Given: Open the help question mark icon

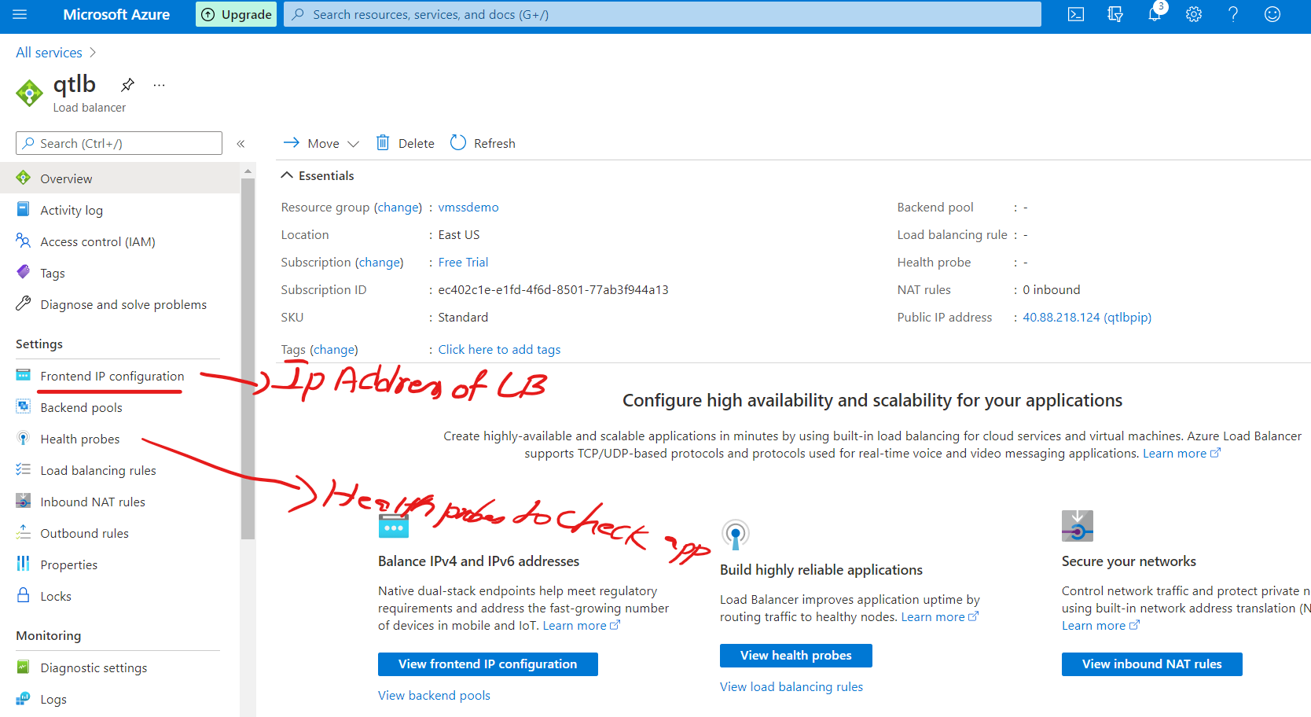Looking at the screenshot, I should click(1233, 14).
